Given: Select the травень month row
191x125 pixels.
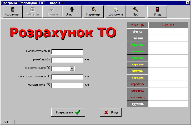Looking at the screenshot, I should point(138,58).
